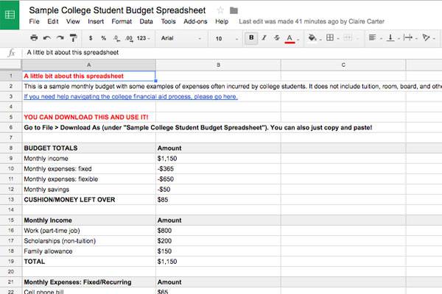
Task: Open the Edit menu
Action: click(53, 21)
